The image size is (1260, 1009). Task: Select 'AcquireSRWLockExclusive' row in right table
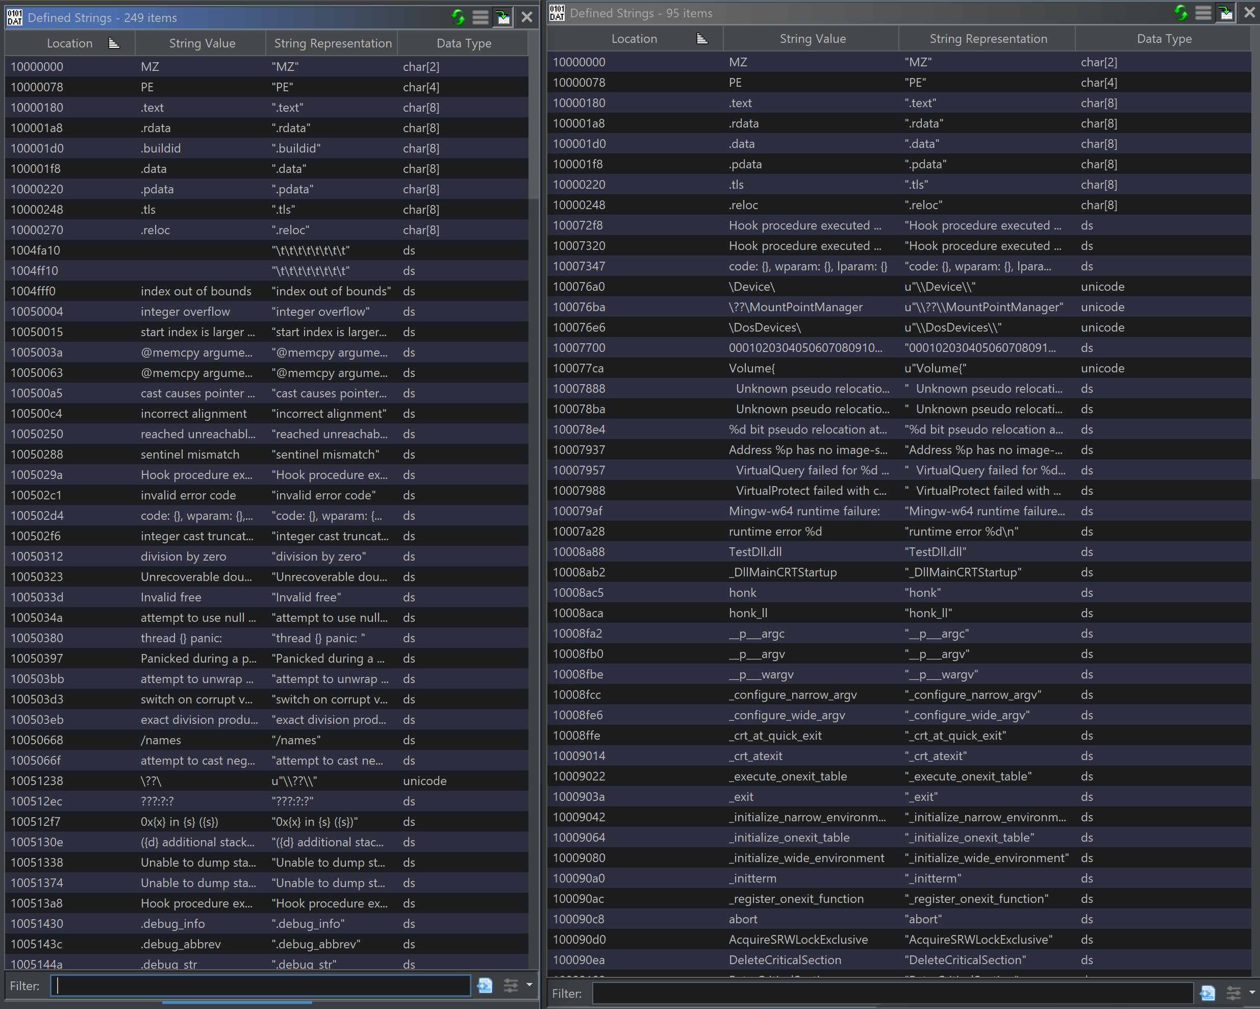(899, 940)
